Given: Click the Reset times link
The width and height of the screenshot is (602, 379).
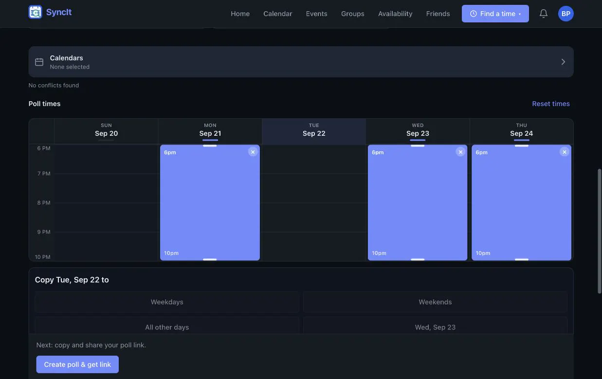Looking at the screenshot, I should [551, 104].
